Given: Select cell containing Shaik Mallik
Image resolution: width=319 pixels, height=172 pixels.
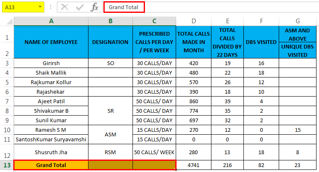Looking at the screenshot, I should coord(51,73).
